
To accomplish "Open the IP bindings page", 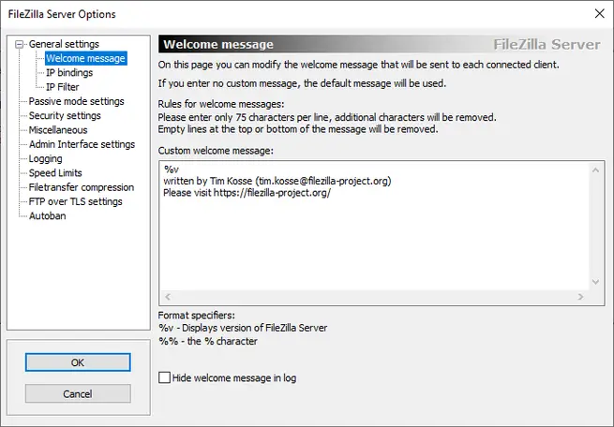I will [69, 73].
